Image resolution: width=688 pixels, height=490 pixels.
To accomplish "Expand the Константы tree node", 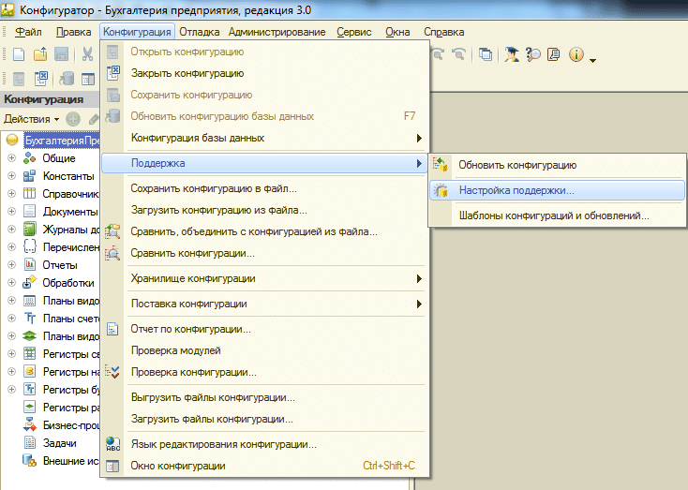I will (12, 176).
